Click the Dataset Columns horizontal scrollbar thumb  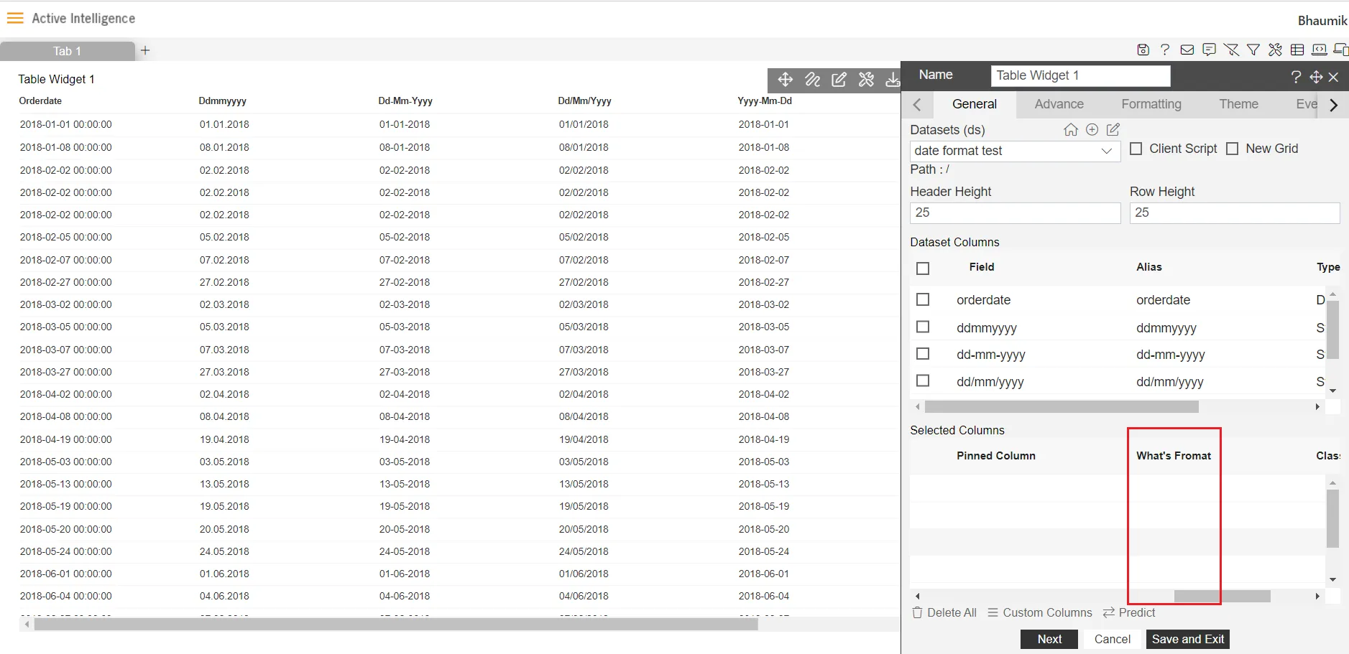pos(1062,407)
